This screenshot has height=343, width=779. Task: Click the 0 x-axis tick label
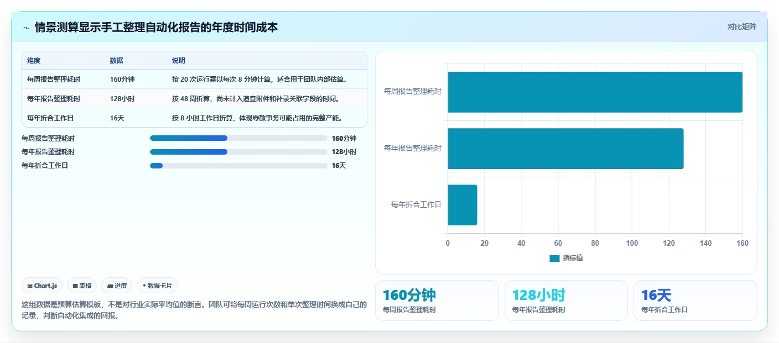coord(448,243)
